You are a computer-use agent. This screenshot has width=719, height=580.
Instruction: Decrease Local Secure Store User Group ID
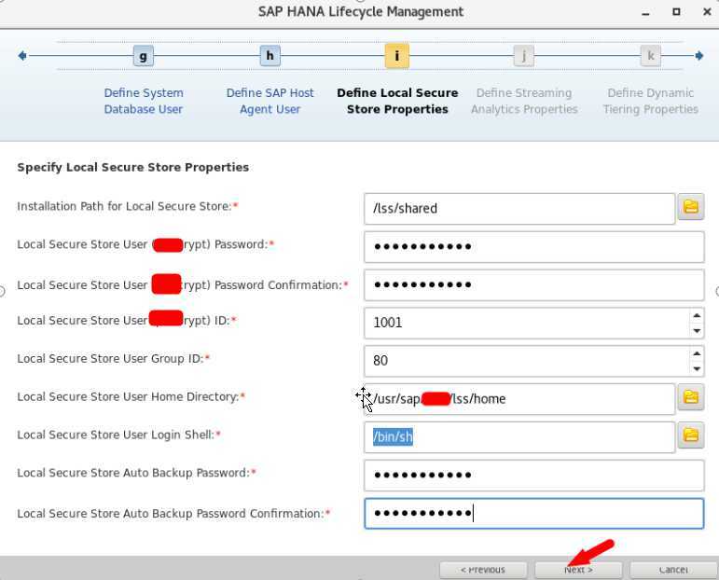click(697, 368)
